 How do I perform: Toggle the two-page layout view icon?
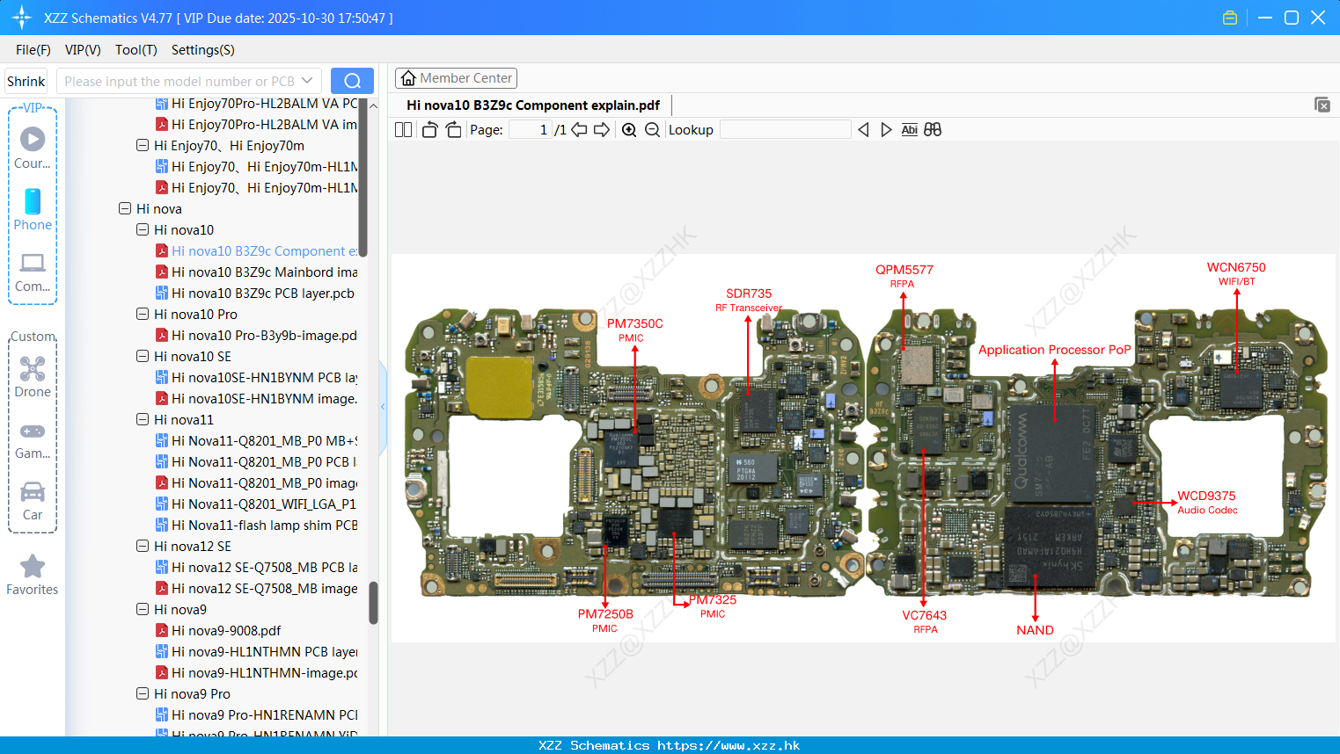tap(403, 130)
